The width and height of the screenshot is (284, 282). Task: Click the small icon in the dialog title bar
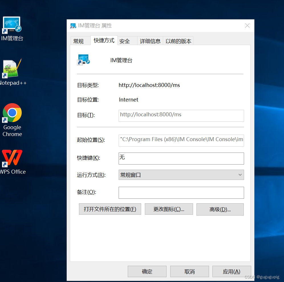tap(73, 26)
